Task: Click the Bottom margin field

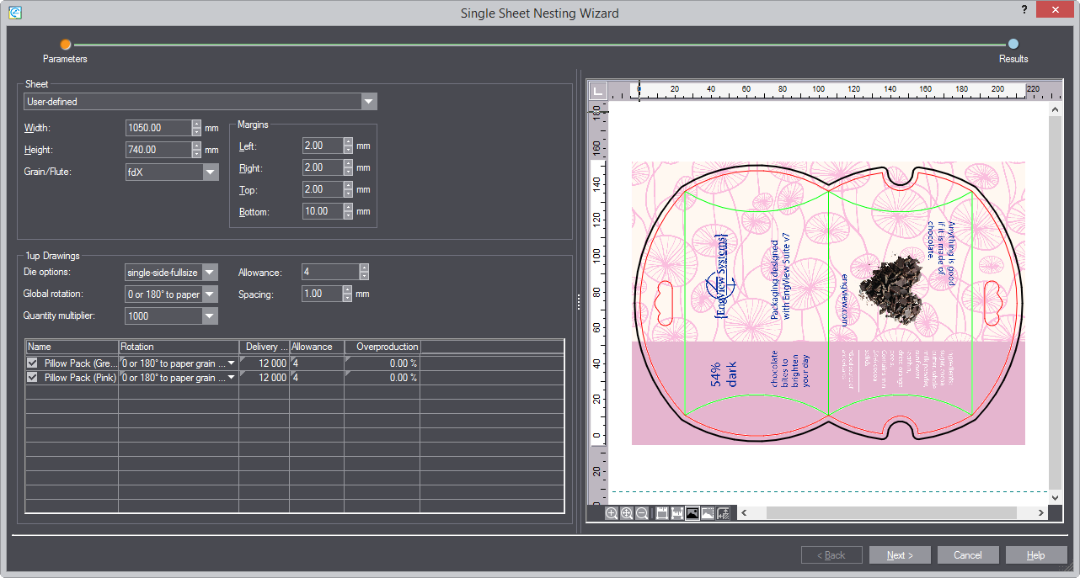Action: (323, 211)
